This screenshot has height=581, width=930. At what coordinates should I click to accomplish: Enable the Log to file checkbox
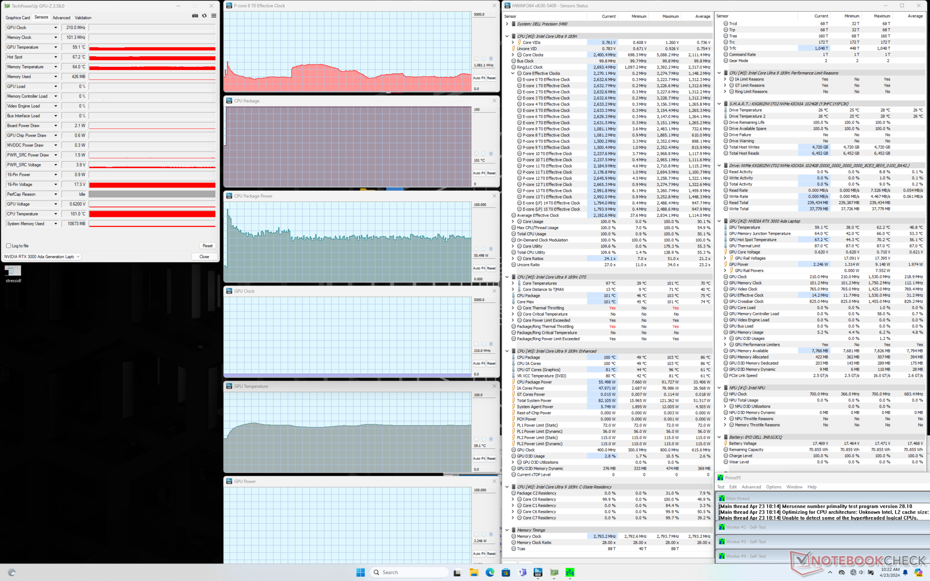pos(9,246)
